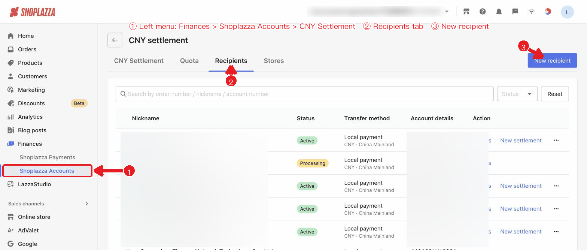
Task: Open Products via its tag icon
Action: (10, 63)
